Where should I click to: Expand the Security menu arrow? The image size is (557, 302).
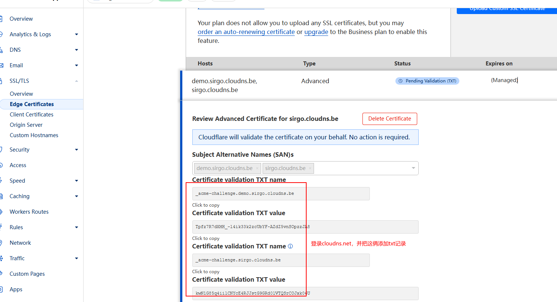pyautogui.click(x=77, y=150)
